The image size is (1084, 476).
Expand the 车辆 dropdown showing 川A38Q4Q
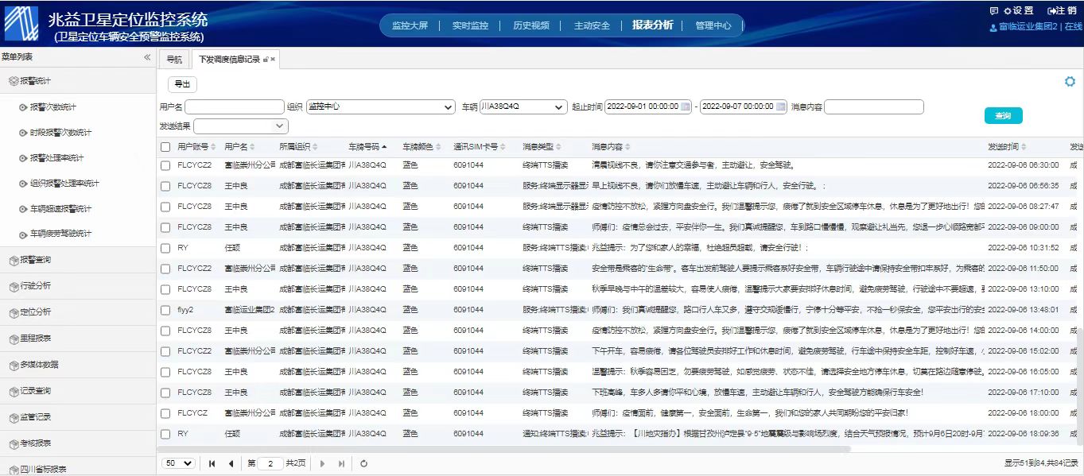point(523,106)
